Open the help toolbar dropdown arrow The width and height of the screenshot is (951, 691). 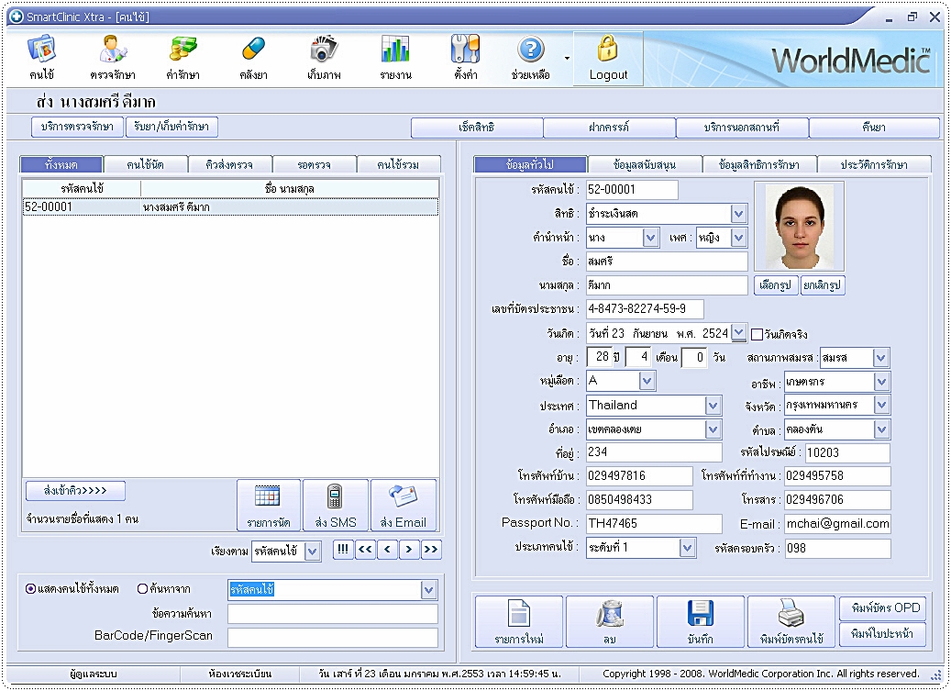click(x=567, y=58)
